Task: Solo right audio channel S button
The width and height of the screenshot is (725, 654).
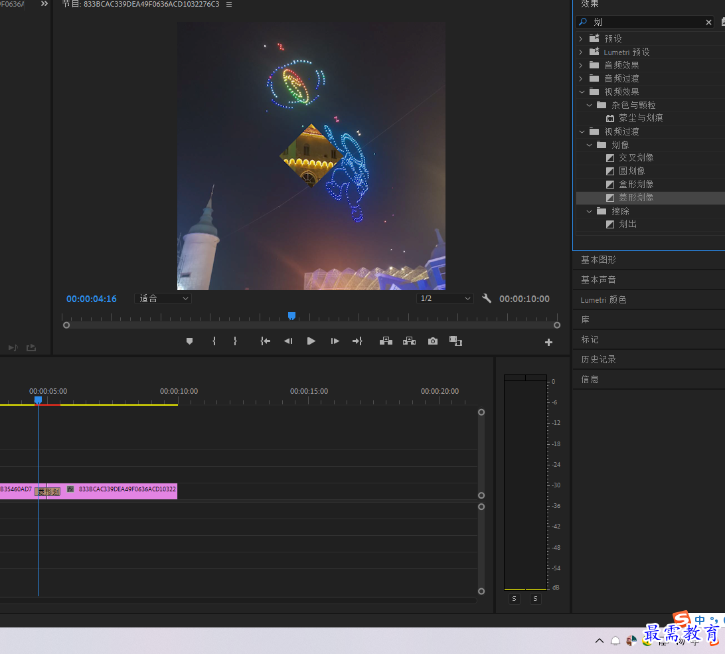Action: (535, 599)
